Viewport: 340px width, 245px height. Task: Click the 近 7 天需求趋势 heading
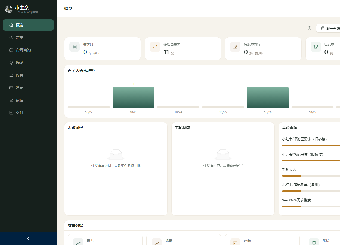[x=81, y=70]
